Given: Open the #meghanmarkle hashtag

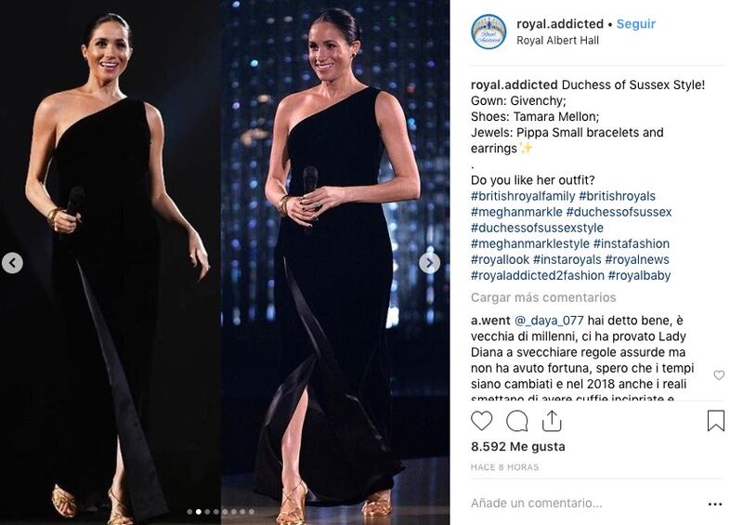Looking at the screenshot, I should [516, 212].
